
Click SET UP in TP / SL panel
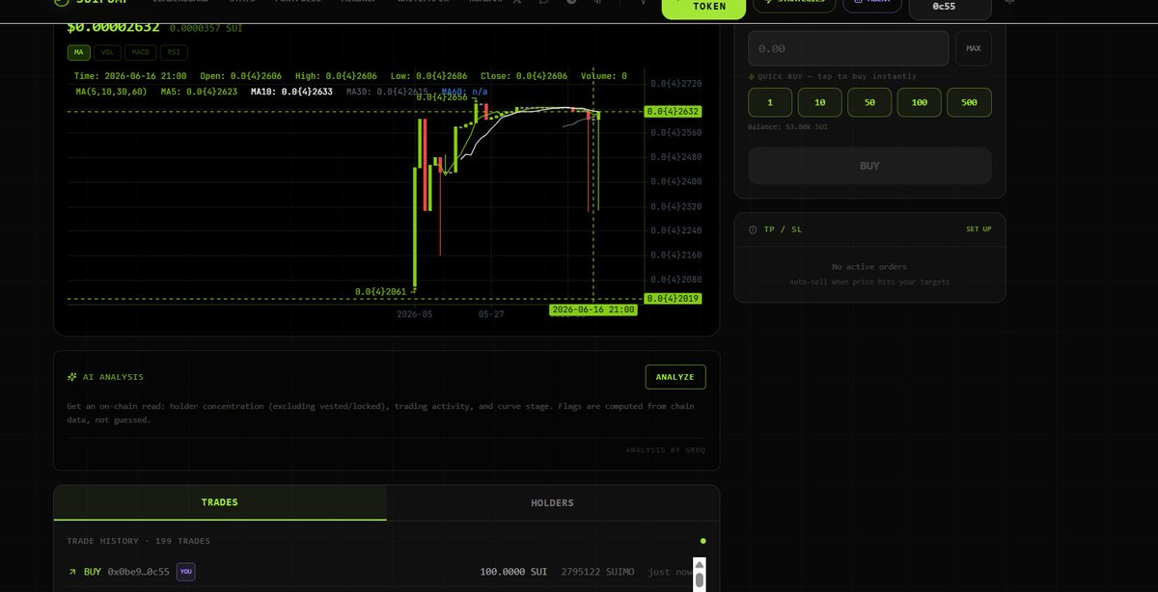[979, 229]
